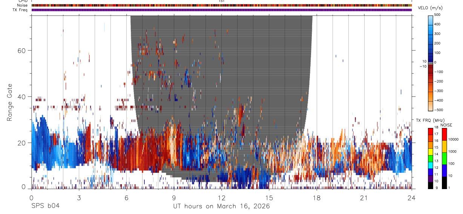Click the '-500' tick on the VELO scale
Image resolution: width=463 pixels, height=214 pixels.
coord(439,110)
